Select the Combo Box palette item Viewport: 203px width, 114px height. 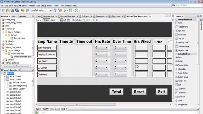[181, 81]
